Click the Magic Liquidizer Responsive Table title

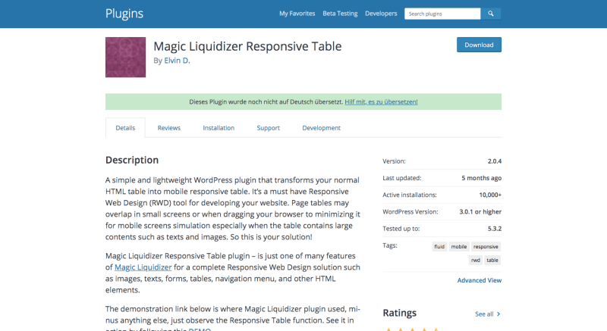247,46
